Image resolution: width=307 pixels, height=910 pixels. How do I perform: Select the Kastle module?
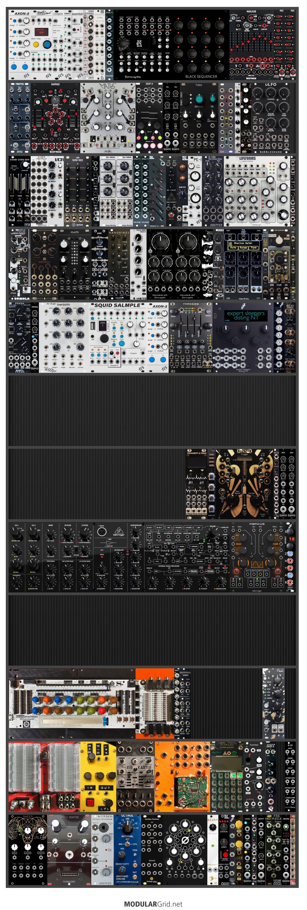[x=135, y=776]
